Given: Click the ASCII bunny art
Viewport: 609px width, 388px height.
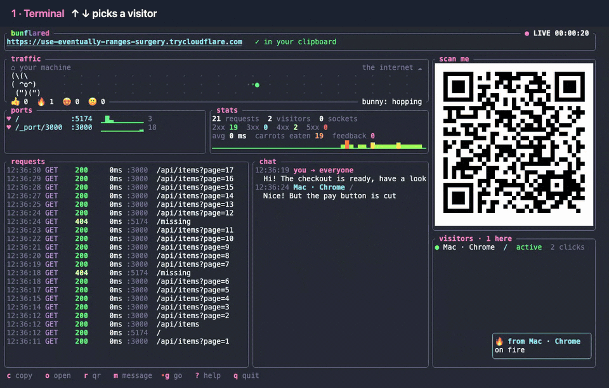Looking at the screenshot, I should coord(25,84).
